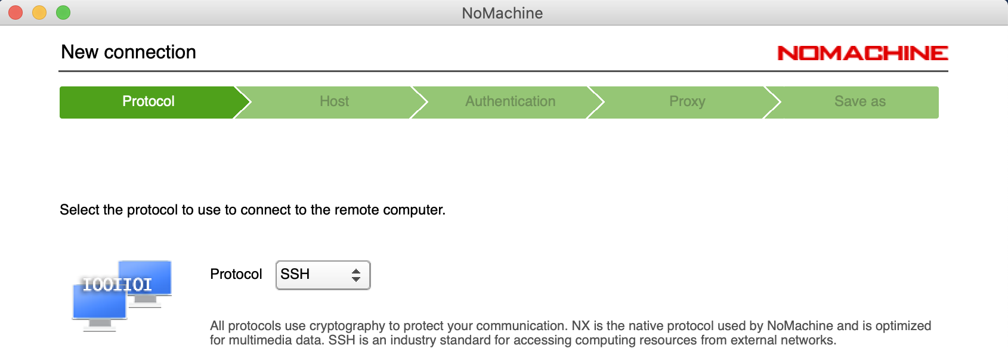Jump to the Authentication step
Screen dimensions: 1008x348
click(x=510, y=102)
